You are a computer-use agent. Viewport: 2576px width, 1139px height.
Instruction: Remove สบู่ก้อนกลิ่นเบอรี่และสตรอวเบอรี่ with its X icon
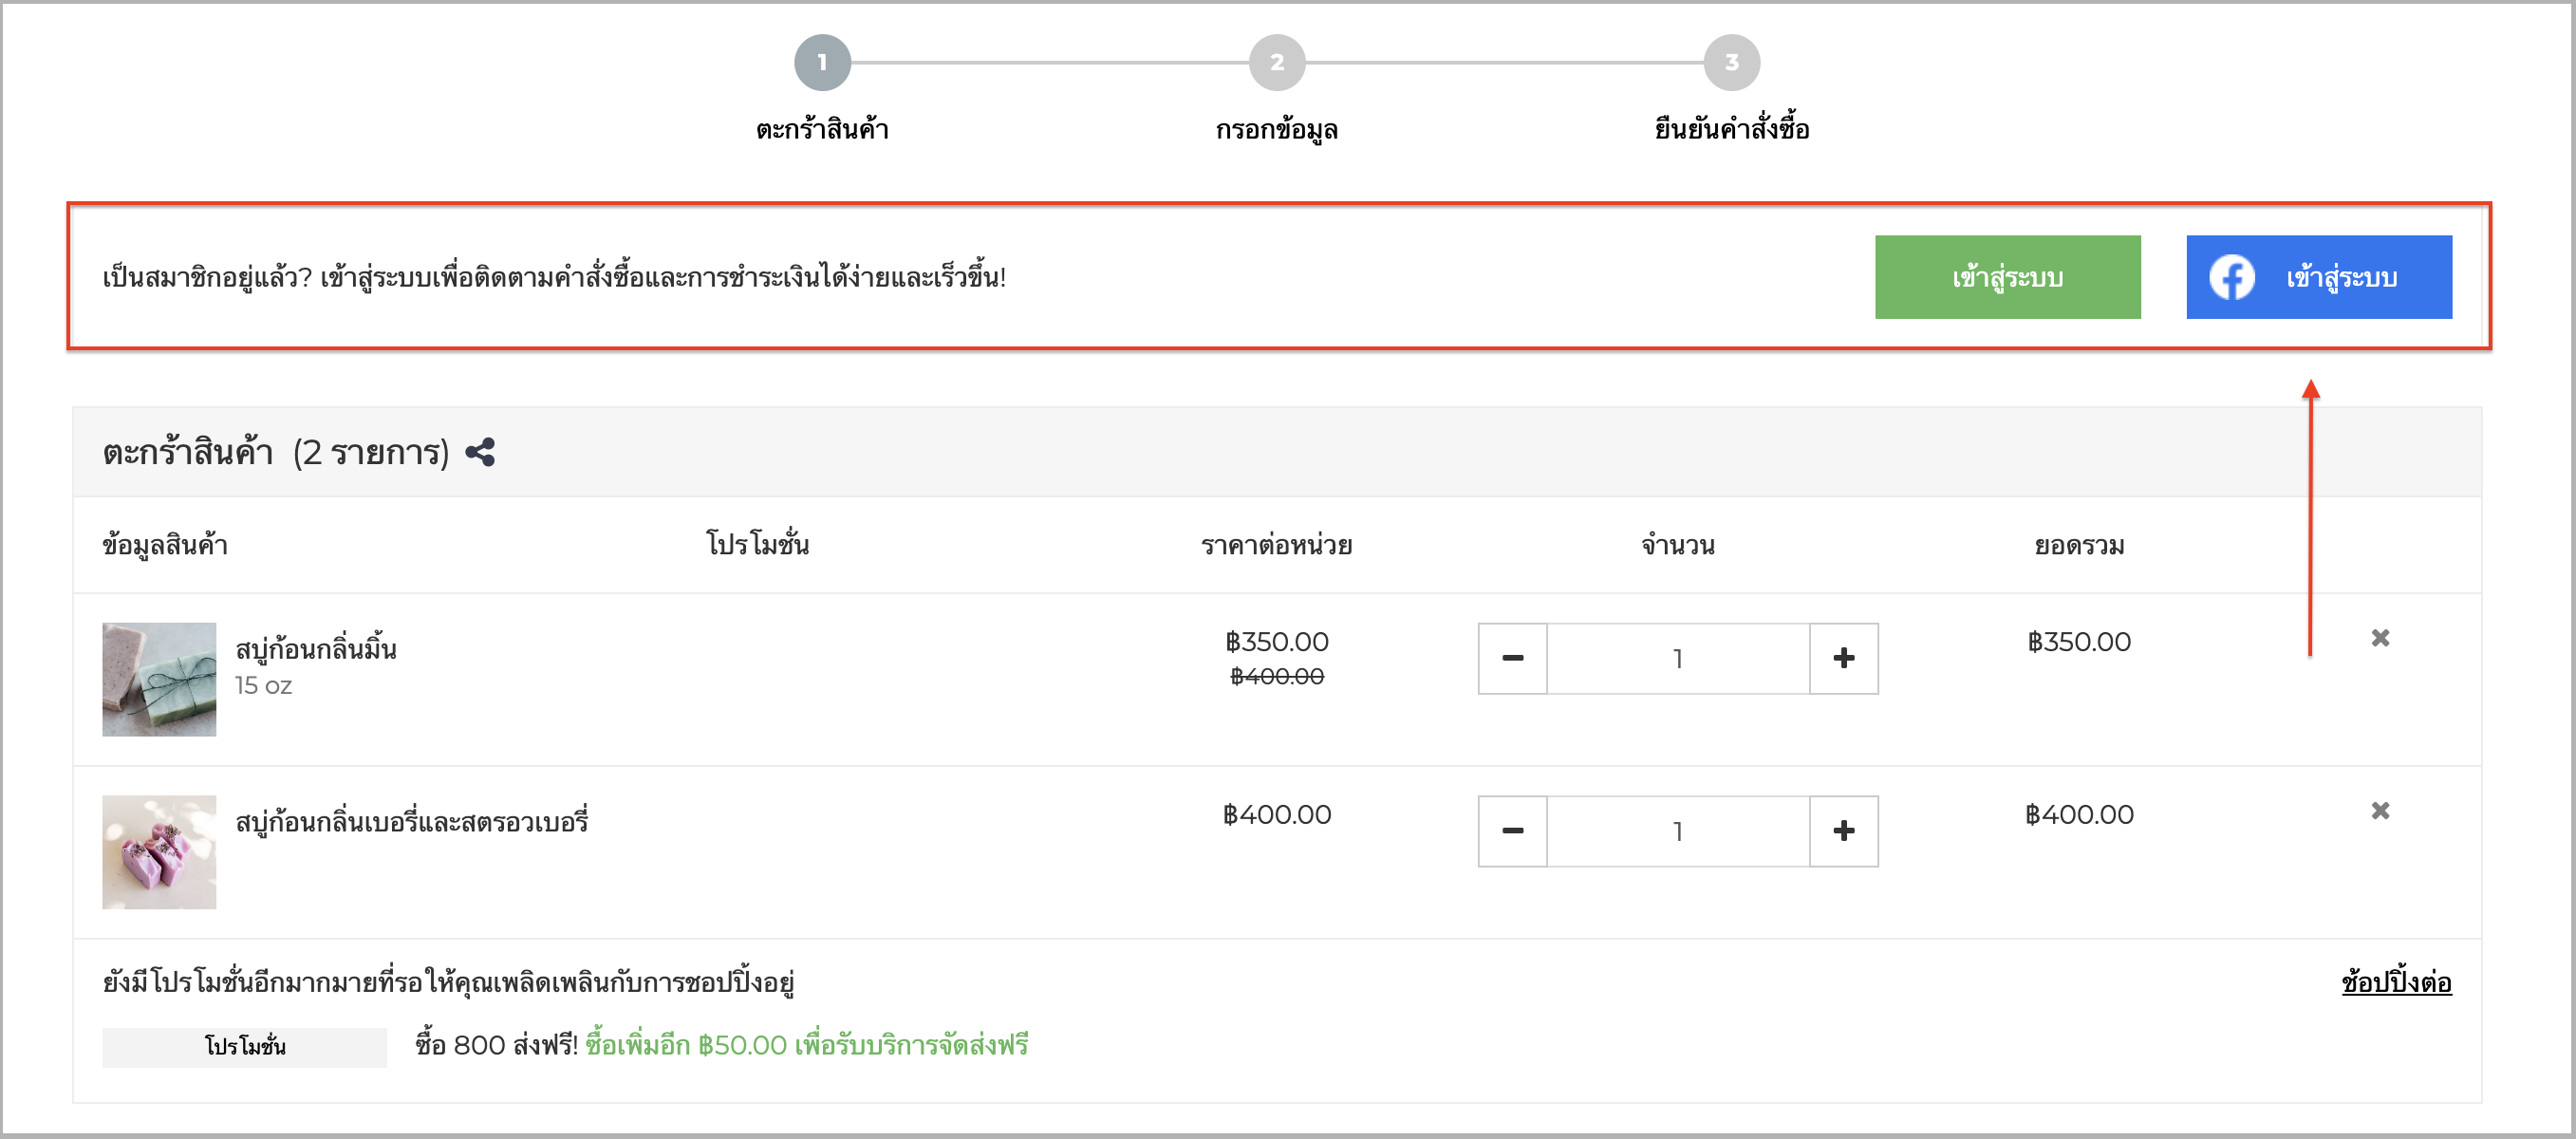pos(2380,811)
